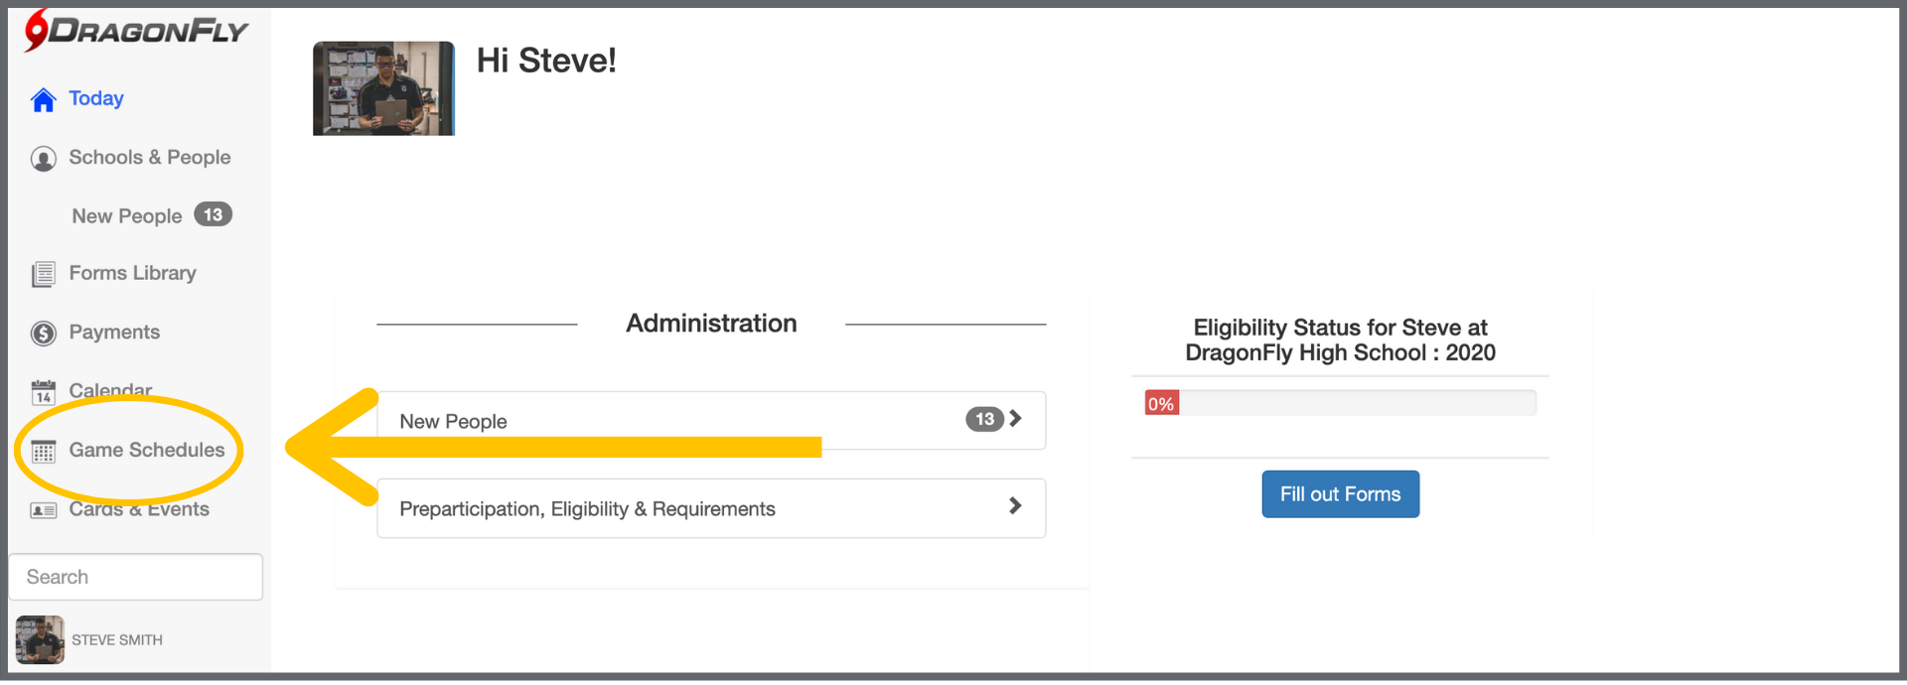Click the 0% eligibility progress bar

pyautogui.click(x=1339, y=403)
